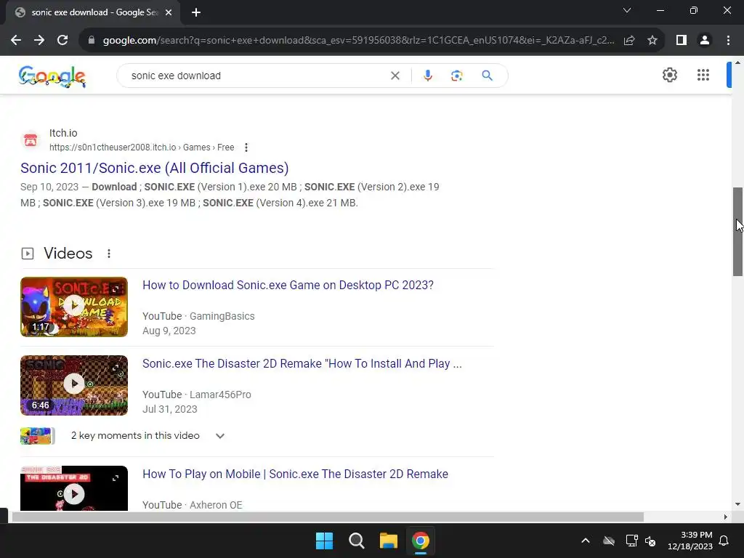Viewport: 744px width, 558px height.
Task: Submit search with magnifier icon
Action: [x=488, y=76]
